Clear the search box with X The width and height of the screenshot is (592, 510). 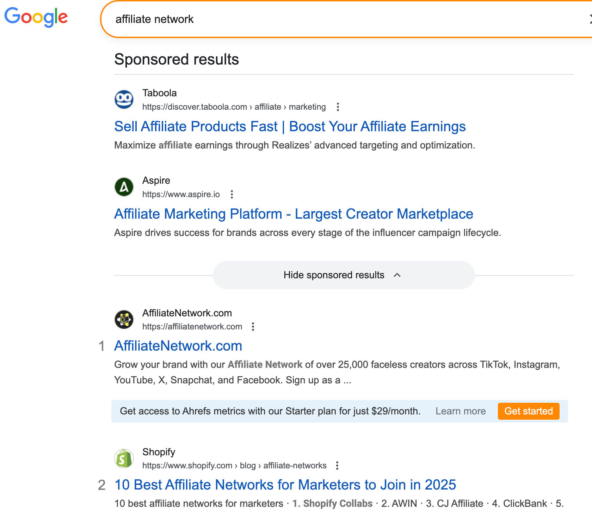point(590,19)
